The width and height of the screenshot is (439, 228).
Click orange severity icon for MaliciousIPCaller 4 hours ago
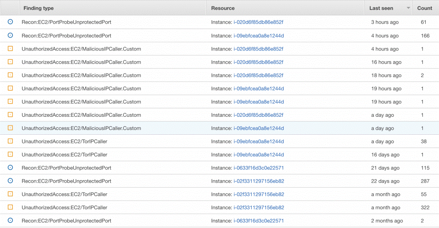(x=10, y=49)
